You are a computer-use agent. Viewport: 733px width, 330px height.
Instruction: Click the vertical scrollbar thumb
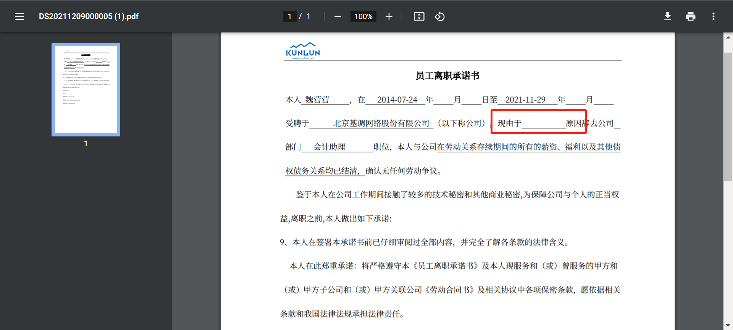[x=728, y=116]
